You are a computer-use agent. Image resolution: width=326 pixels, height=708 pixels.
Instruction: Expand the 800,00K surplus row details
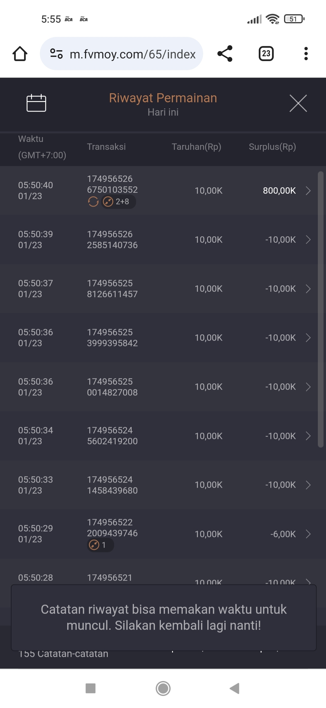coord(308,191)
